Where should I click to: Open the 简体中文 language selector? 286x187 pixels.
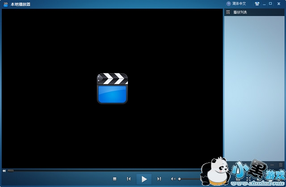236,4
